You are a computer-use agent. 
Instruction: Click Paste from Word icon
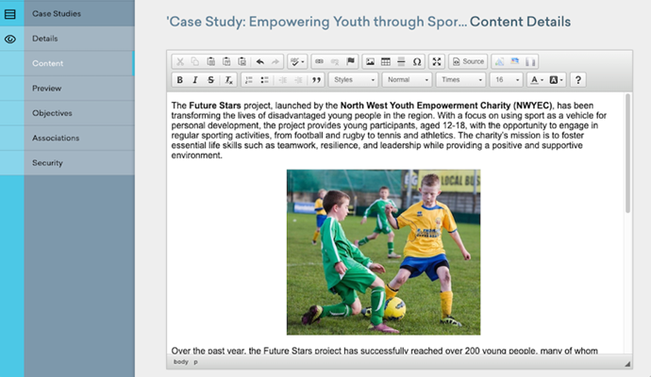pyautogui.click(x=242, y=62)
